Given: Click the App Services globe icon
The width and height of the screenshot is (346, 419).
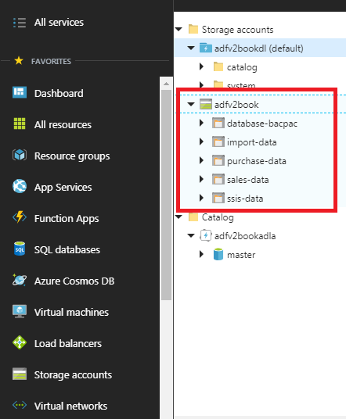Looking at the screenshot, I should [x=20, y=186].
